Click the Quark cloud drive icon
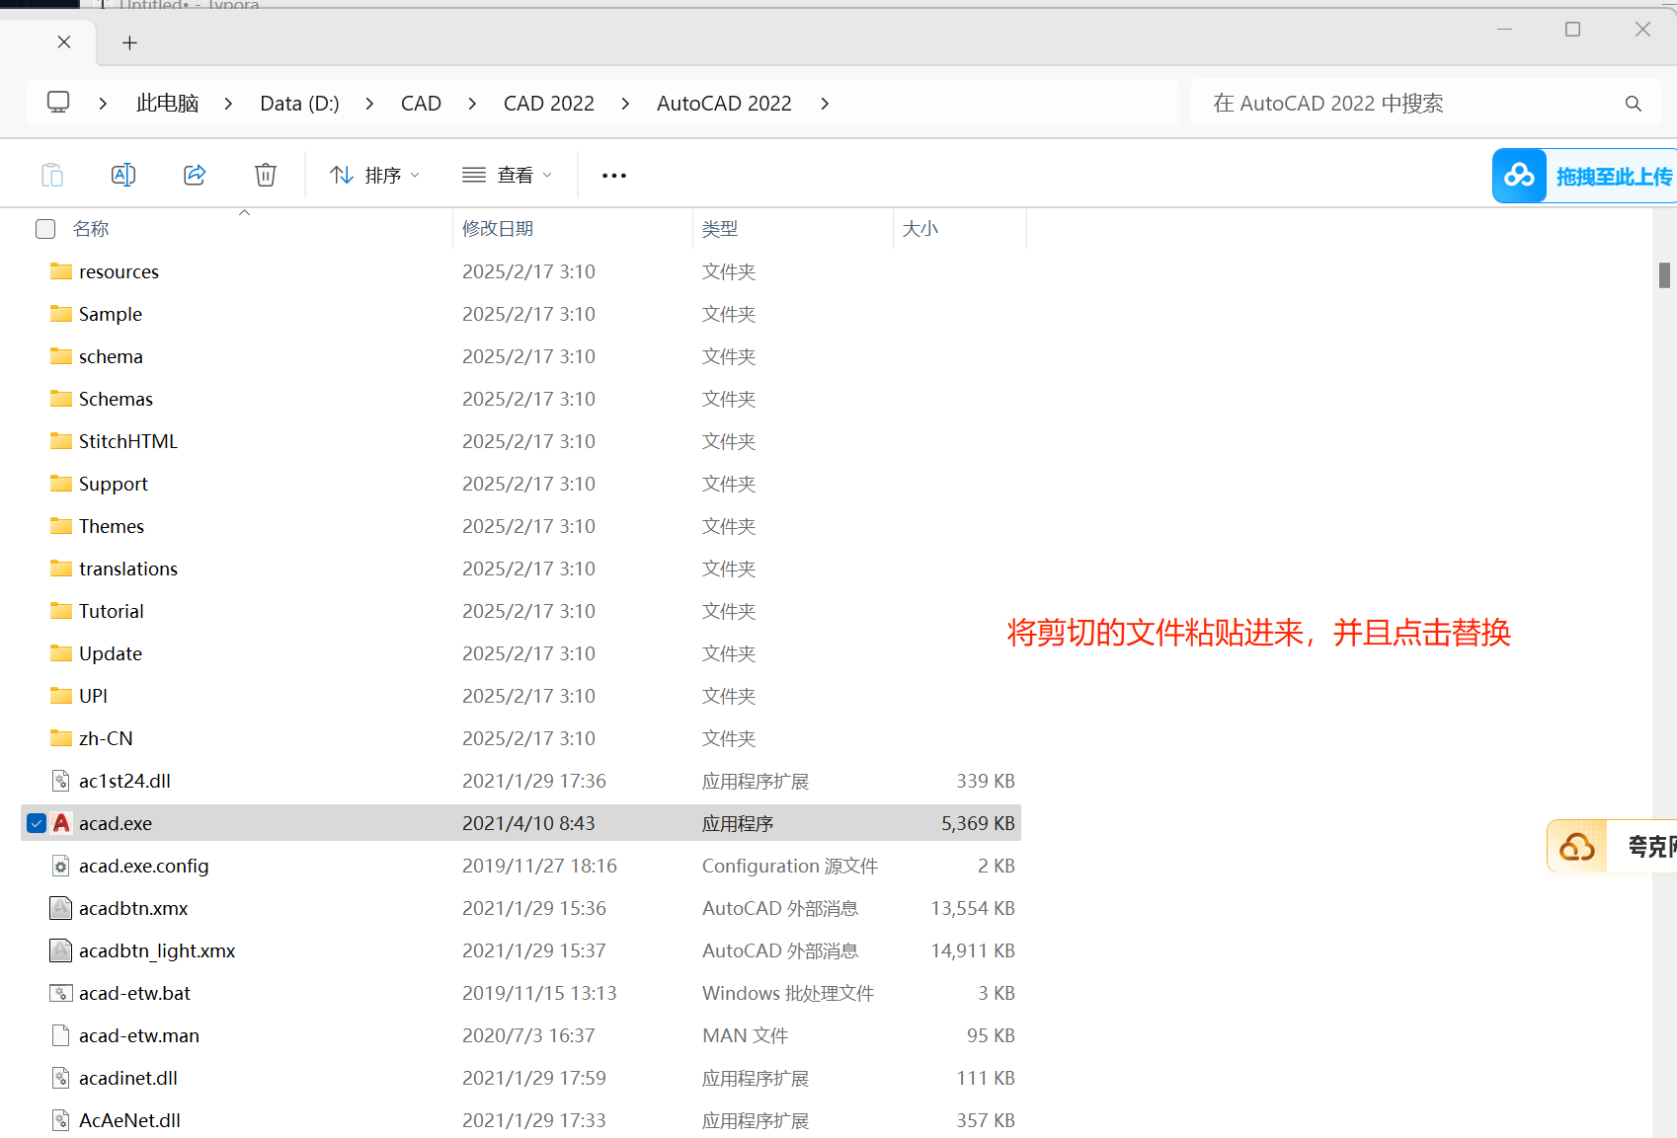 coord(1577,846)
